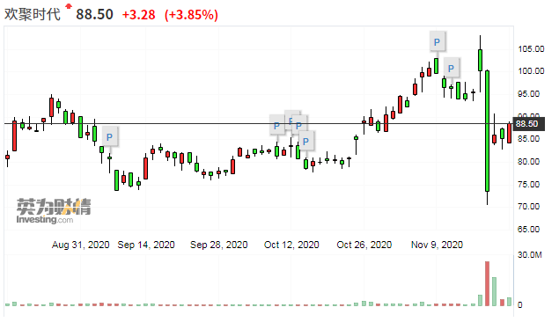Click the 70.00 price axis label
The height and width of the screenshot is (322, 559).
(x=529, y=206)
